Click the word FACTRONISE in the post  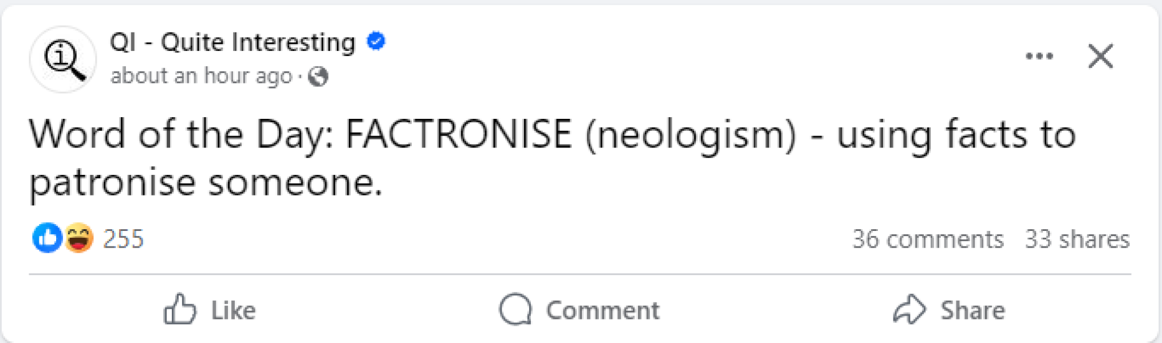point(459,135)
